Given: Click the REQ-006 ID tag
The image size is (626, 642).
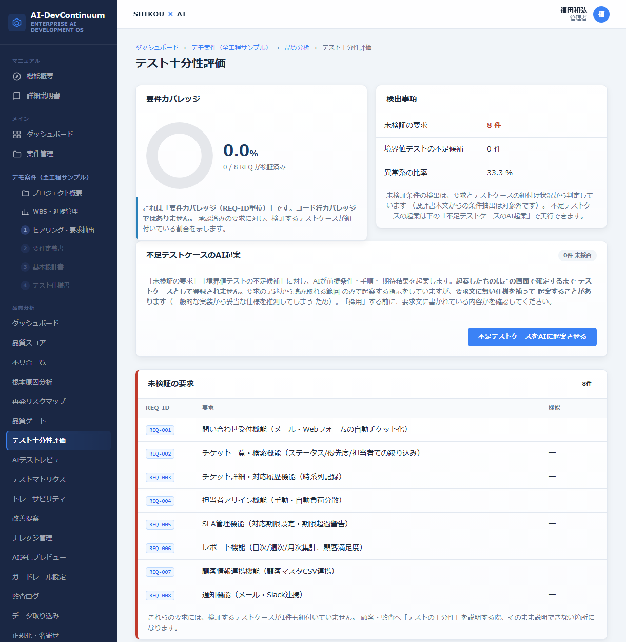Looking at the screenshot, I should click(160, 549).
